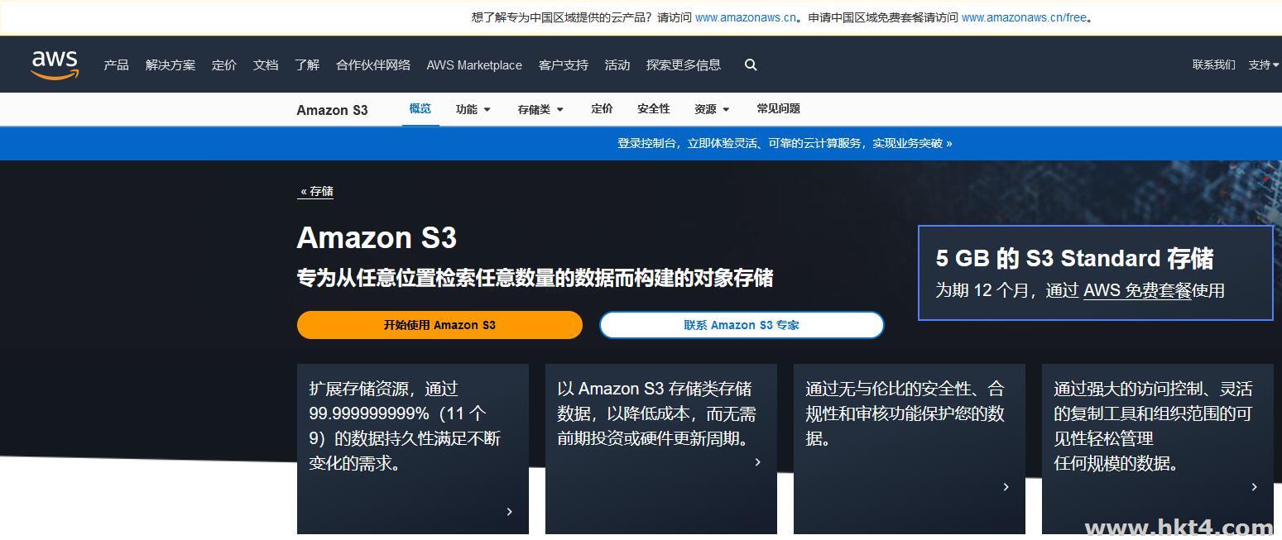The width and height of the screenshot is (1282, 540).
Task: Go to the 常见问题 tab
Action: 779,108
